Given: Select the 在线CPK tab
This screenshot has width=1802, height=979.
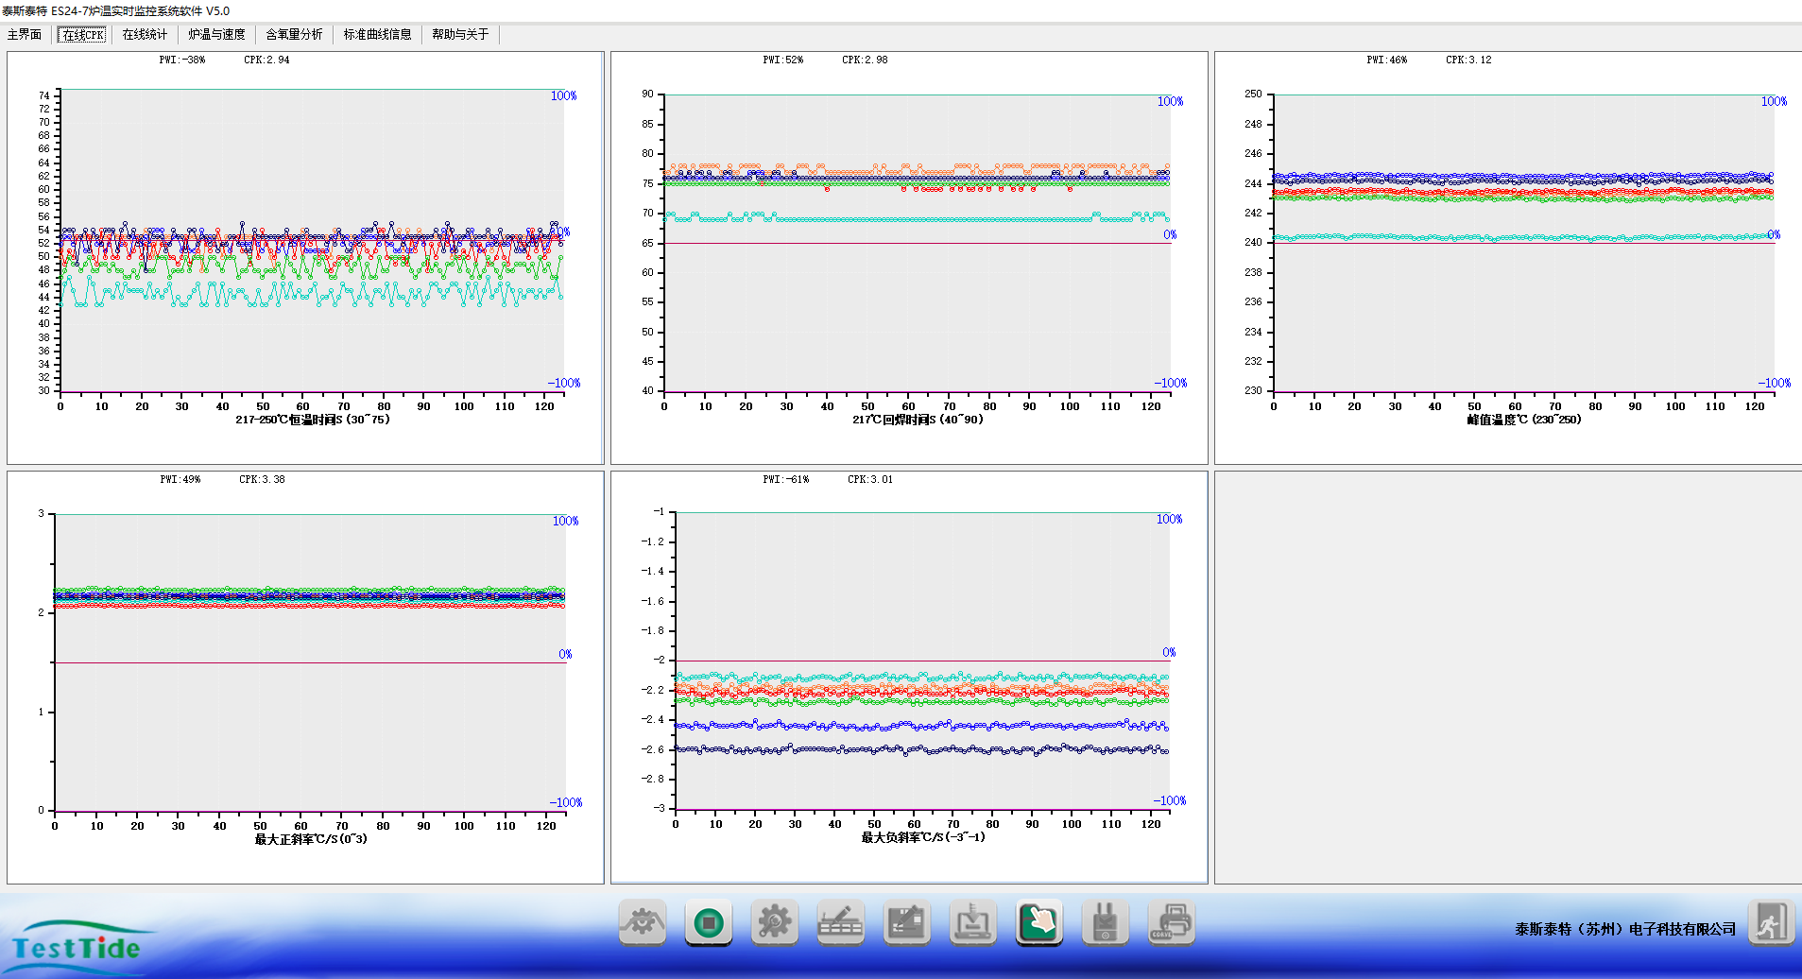Looking at the screenshot, I should [83, 35].
